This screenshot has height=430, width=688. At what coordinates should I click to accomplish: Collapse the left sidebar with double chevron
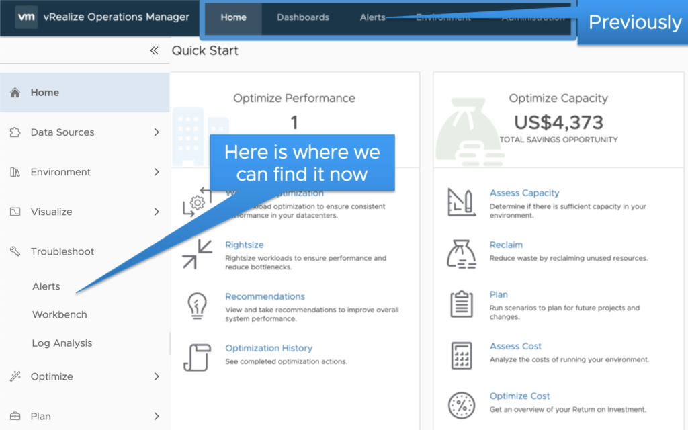(154, 50)
